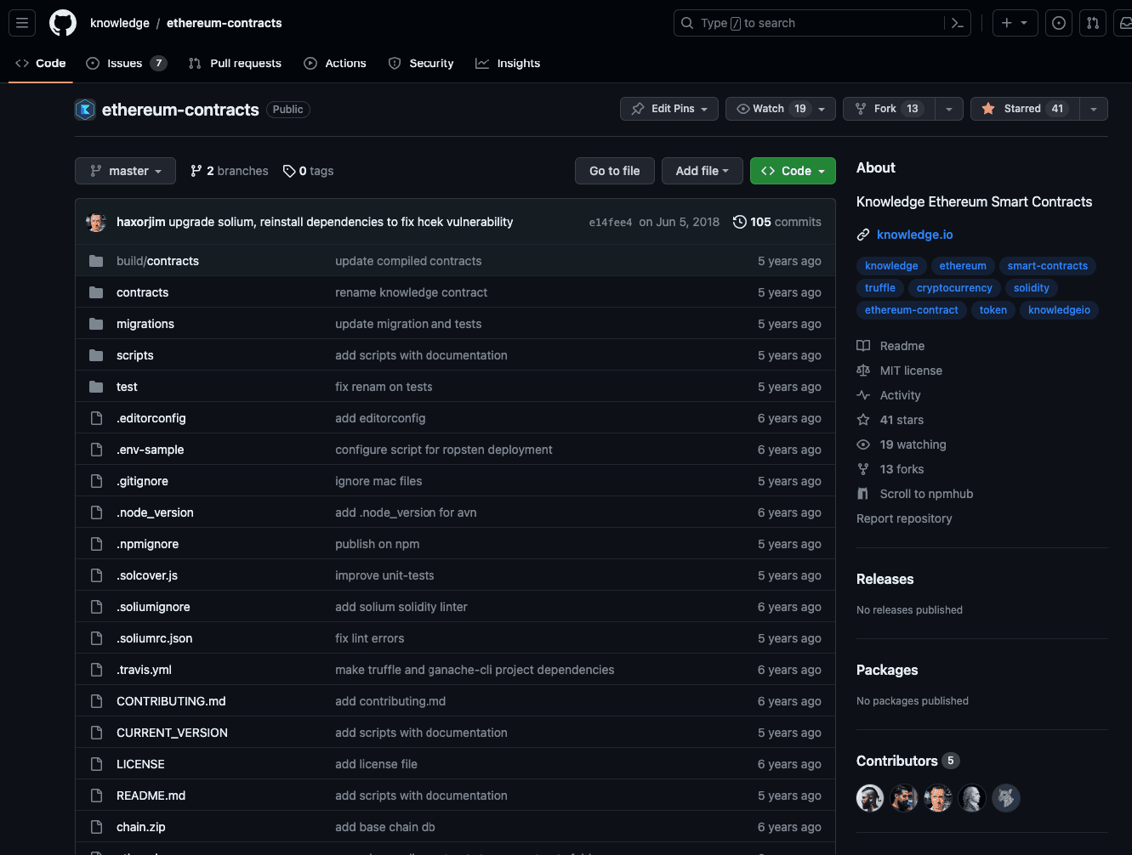Open the 2 branches link
Screen dimensions: 1132x855
[x=230, y=171]
